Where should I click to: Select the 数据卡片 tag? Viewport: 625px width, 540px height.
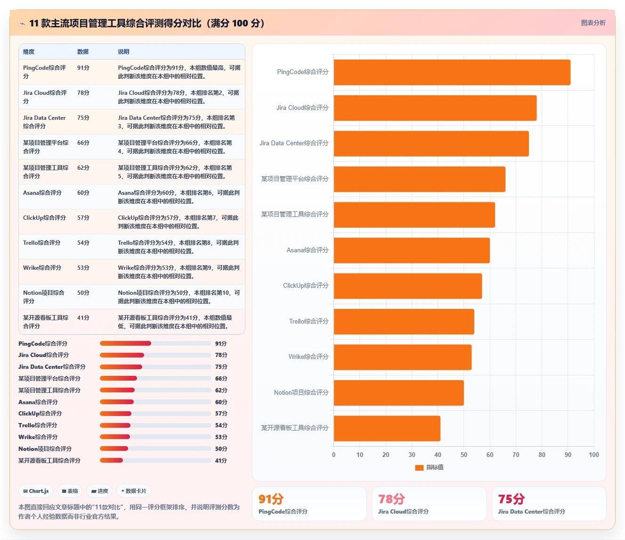point(134,491)
